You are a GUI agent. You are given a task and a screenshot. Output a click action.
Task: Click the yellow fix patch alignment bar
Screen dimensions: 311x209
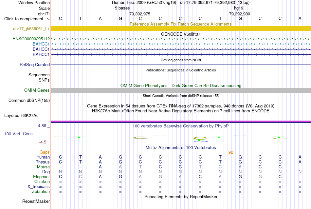pos(181,28)
